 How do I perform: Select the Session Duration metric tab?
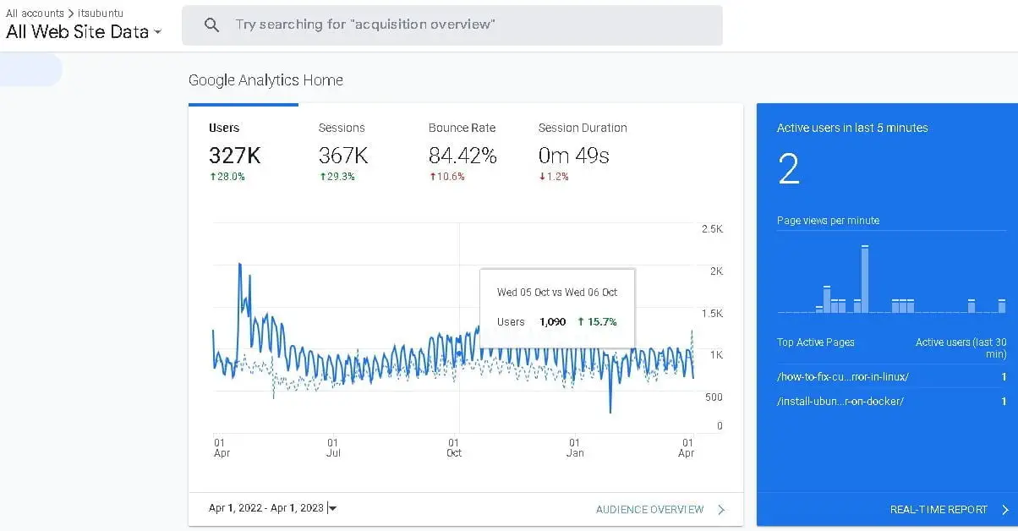583,151
